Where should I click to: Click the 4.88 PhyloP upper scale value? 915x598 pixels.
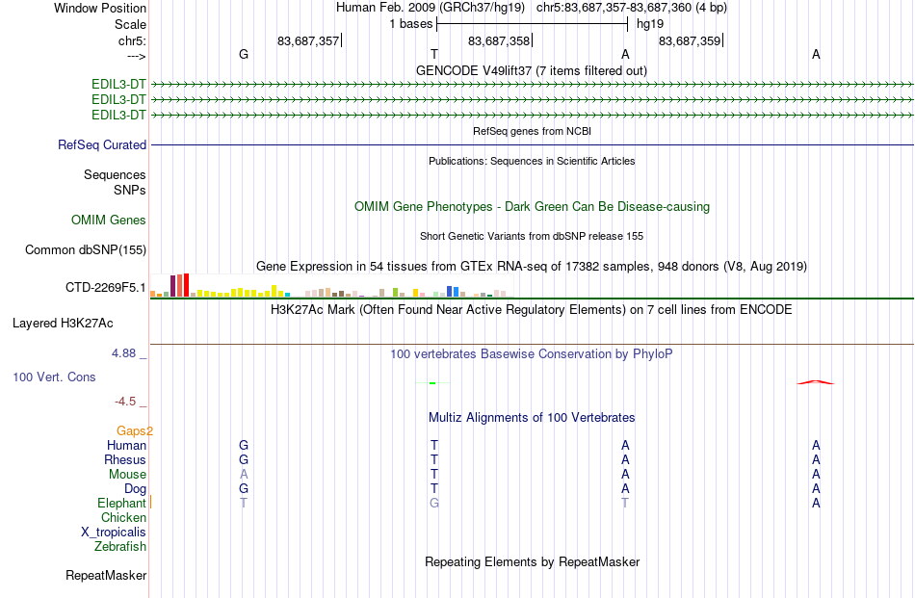pos(123,353)
